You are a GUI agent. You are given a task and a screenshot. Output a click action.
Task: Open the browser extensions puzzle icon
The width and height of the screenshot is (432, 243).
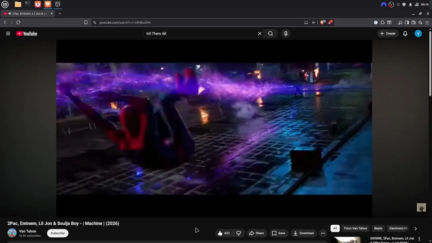[x=382, y=23]
